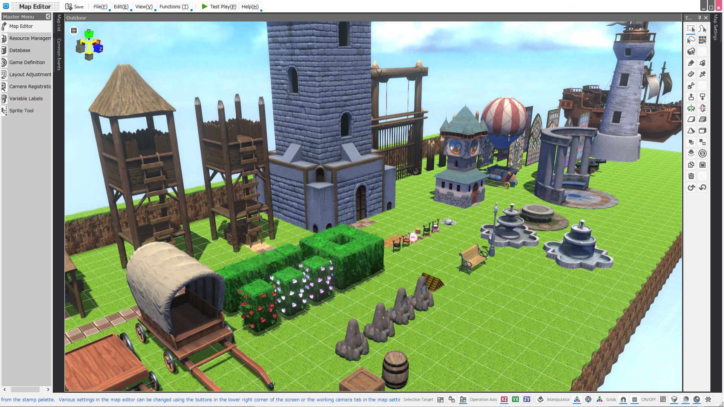Open the Sprite Tool from the sidebar
724x407 pixels.
21,110
